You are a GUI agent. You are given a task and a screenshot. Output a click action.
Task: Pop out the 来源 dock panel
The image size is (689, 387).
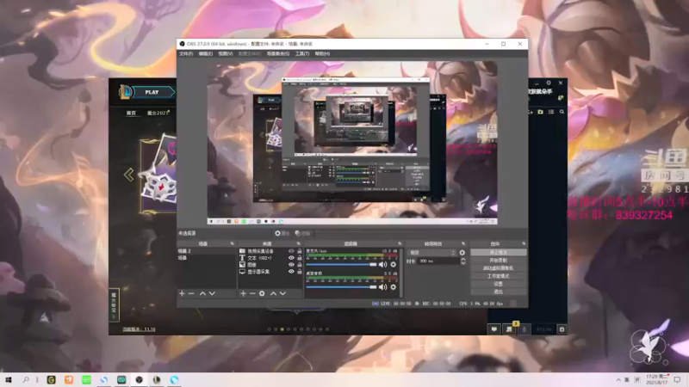click(298, 243)
